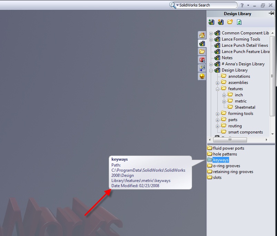
Task: Expand Common Component Lib node
Action: coord(211,33)
